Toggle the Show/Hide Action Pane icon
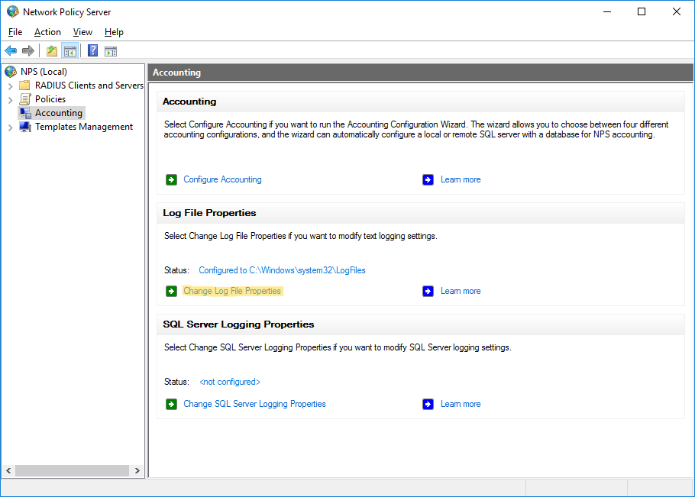 click(x=111, y=51)
